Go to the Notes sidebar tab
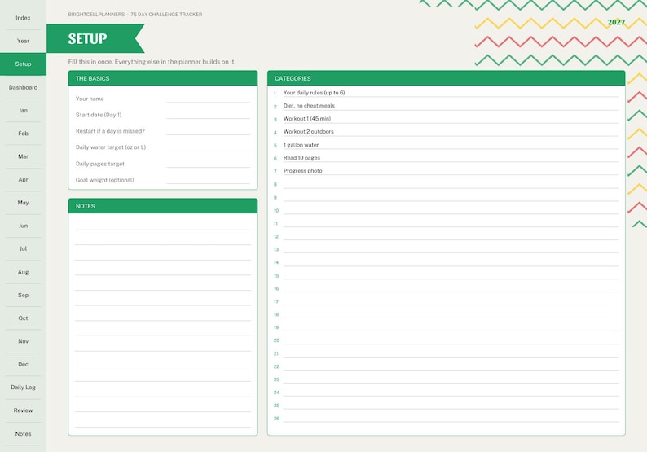This screenshot has width=647, height=452. [23, 433]
